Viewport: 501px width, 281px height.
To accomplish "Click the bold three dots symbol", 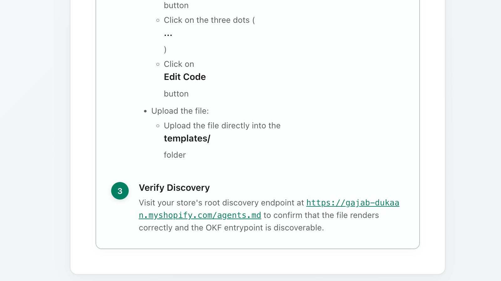I will (x=168, y=35).
